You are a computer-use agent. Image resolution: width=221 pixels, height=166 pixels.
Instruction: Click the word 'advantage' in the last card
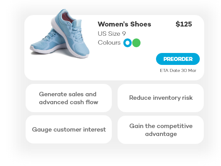pyautogui.click(x=161, y=134)
